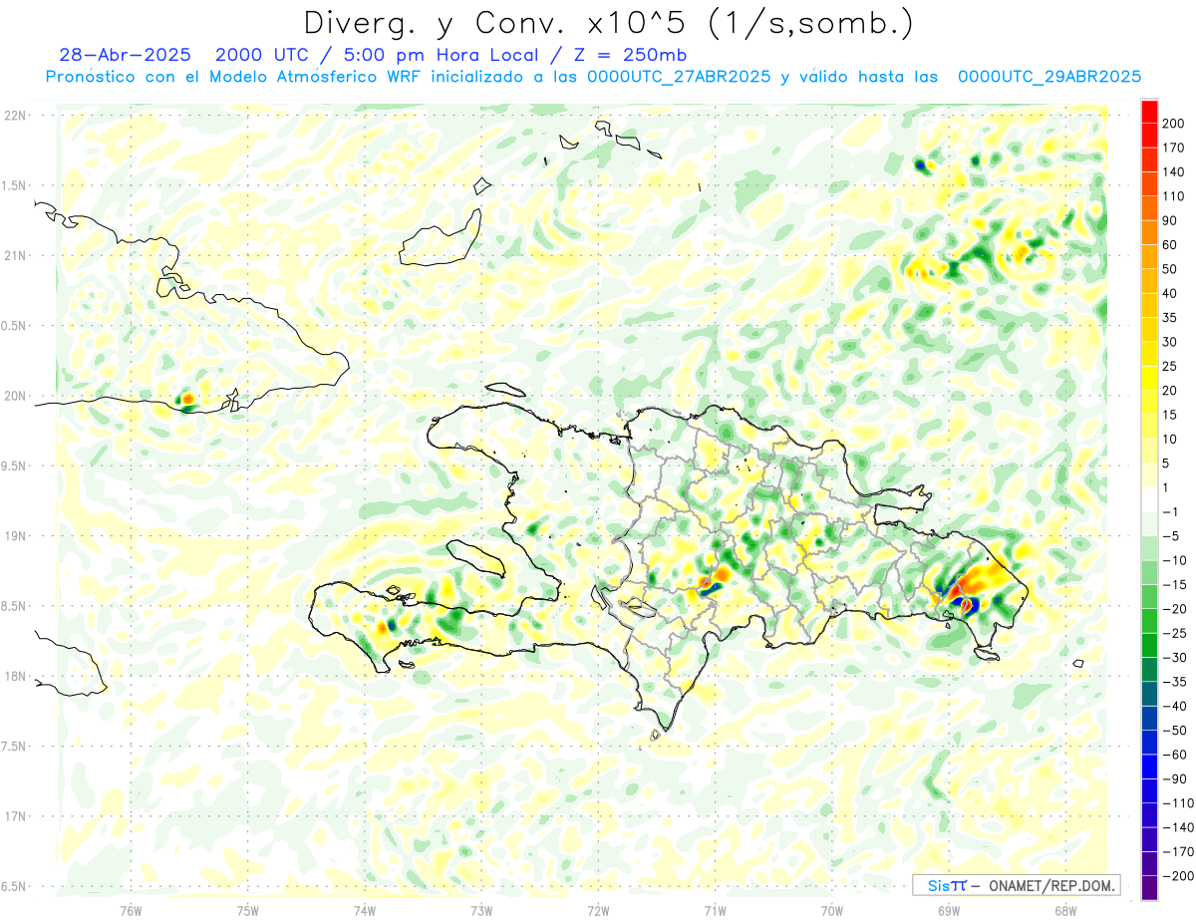Viewport: 1196px width, 924px height.
Task: Click the '76W' longitude label
Action: coord(131,910)
